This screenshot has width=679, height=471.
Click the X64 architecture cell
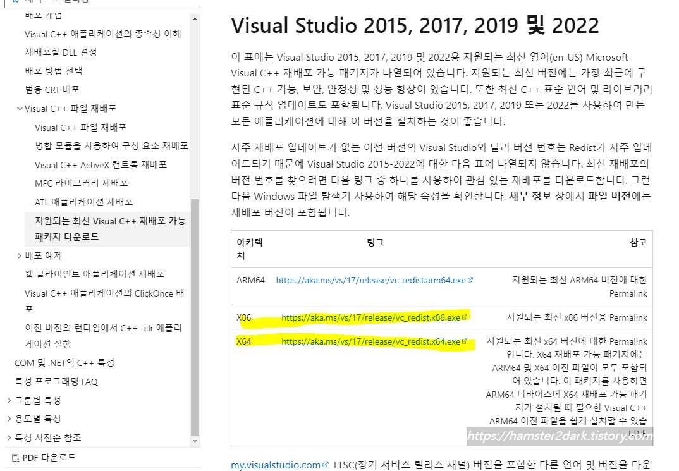244,341
